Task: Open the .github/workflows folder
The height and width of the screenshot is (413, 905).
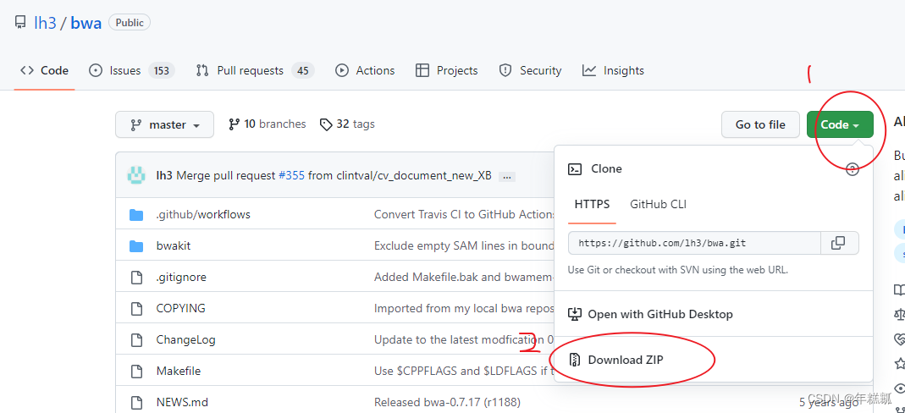Action: click(203, 215)
